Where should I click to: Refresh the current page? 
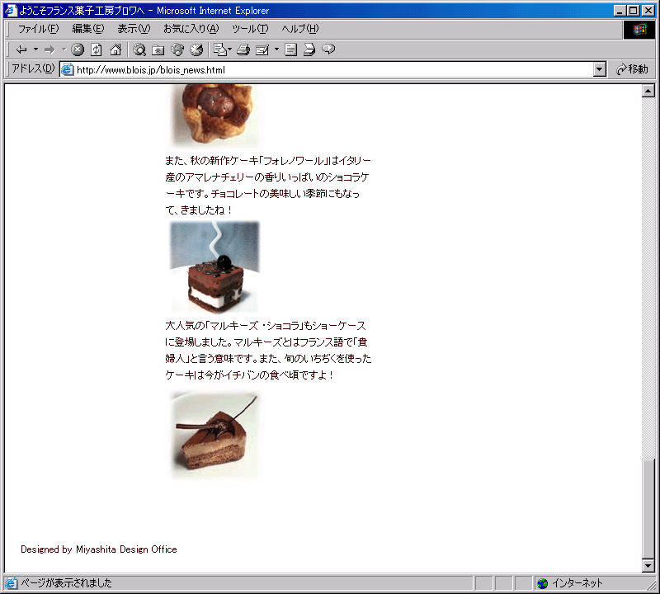click(x=97, y=49)
